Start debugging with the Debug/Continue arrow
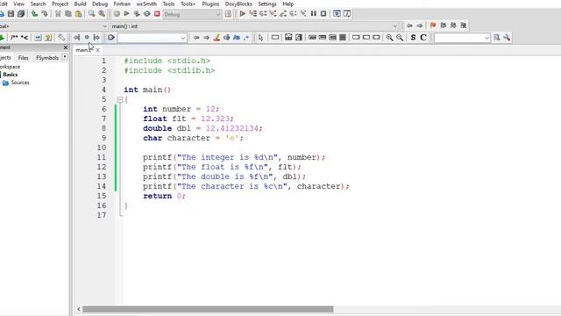Viewport: 561px width, 316px height. (242, 14)
